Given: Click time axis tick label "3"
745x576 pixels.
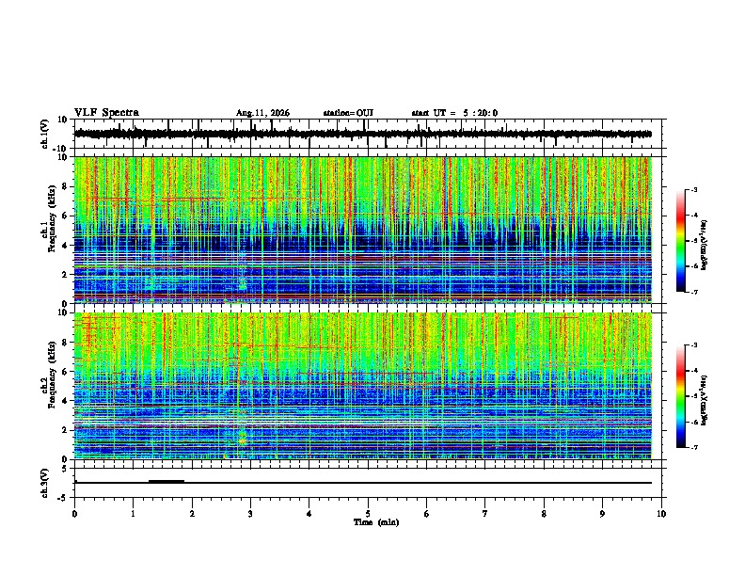Looking at the screenshot, I should coord(250,514).
